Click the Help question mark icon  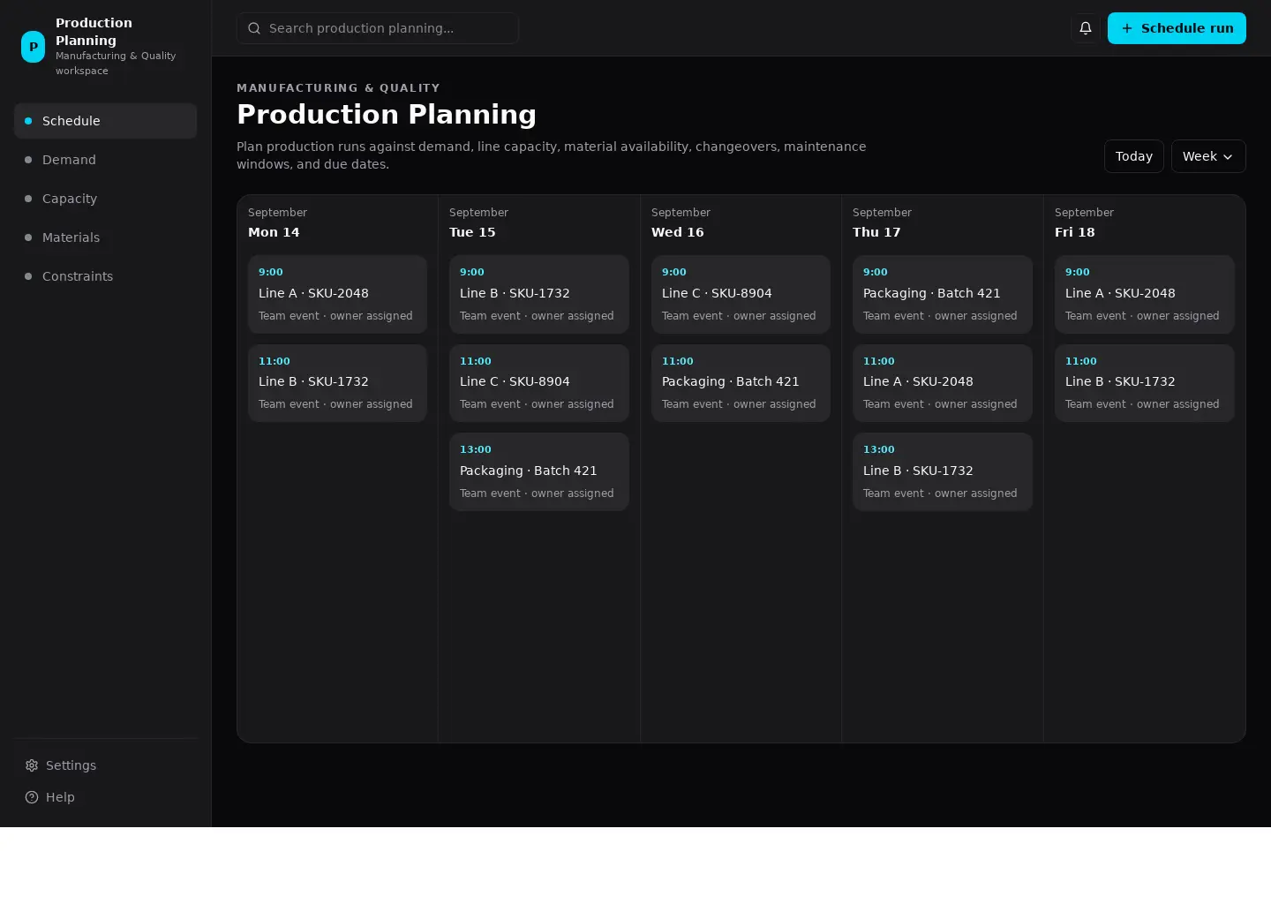(x=32, y=797)
